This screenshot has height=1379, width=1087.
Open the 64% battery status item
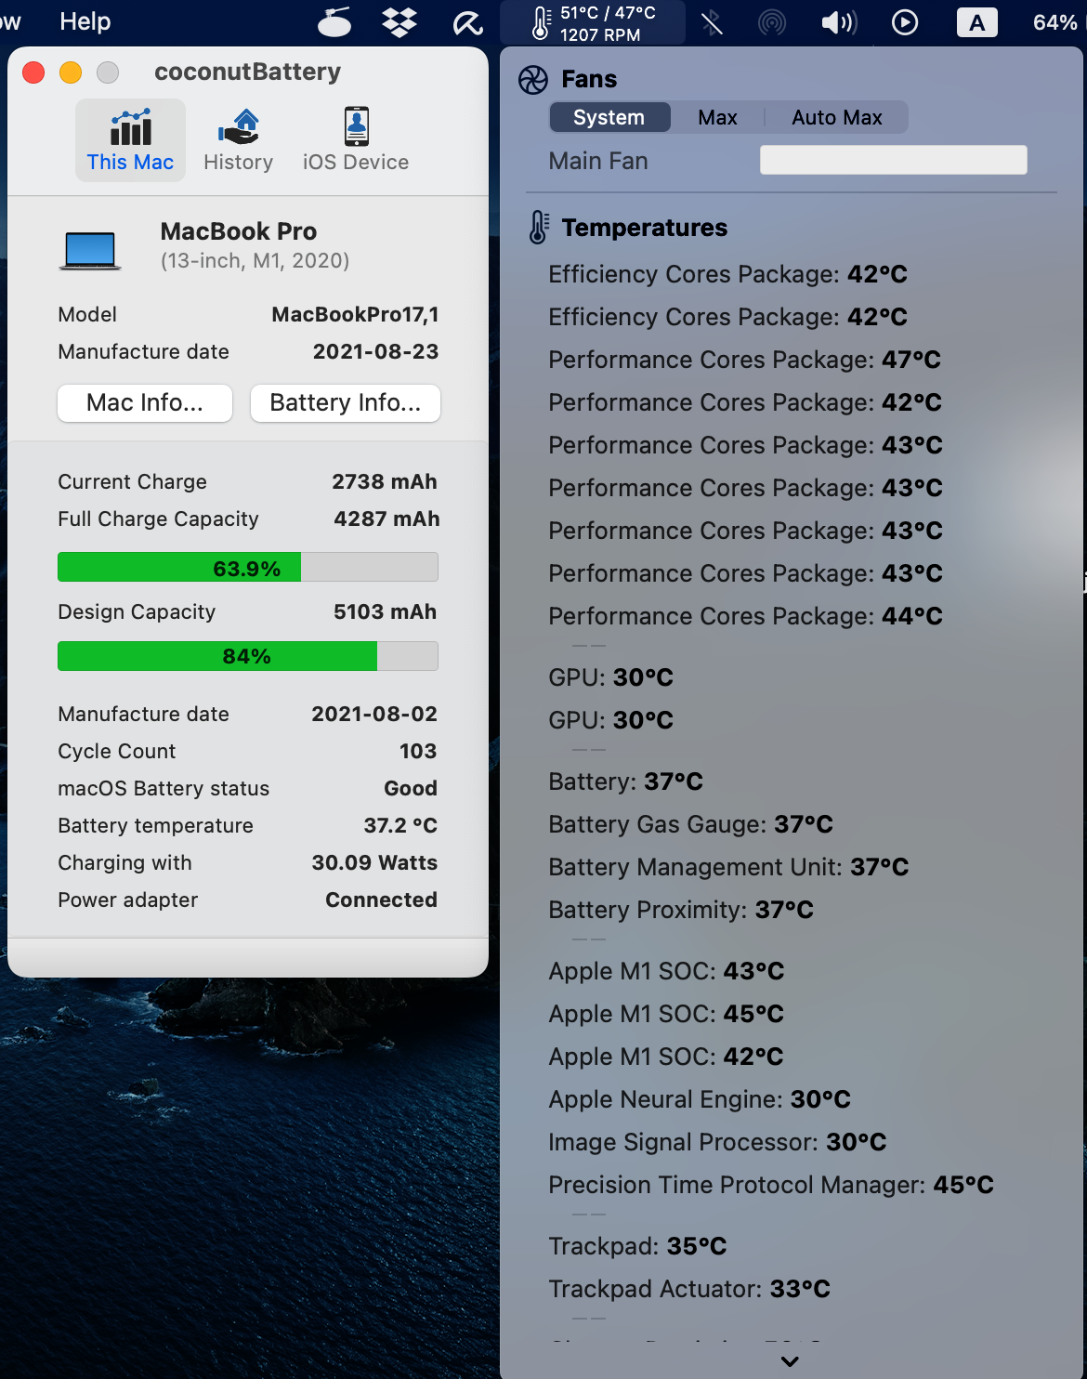[x=1055, y=22]
